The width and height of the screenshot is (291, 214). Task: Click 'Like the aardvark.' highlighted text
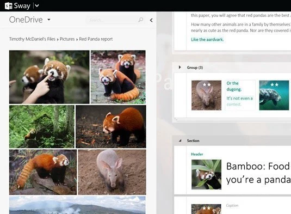(x=207, y=39)
